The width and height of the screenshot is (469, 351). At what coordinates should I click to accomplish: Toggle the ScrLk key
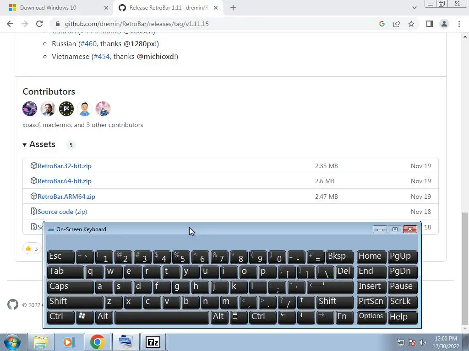[x=403, y=302]
